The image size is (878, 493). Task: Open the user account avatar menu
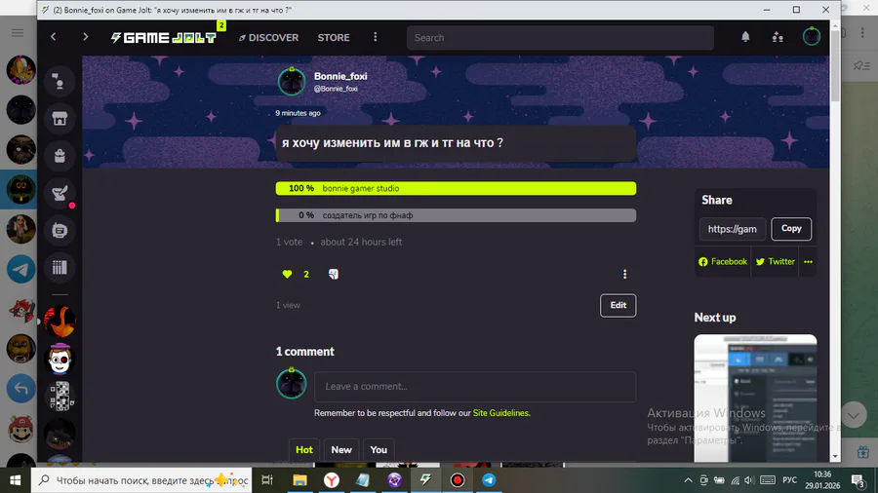[812, 37]
